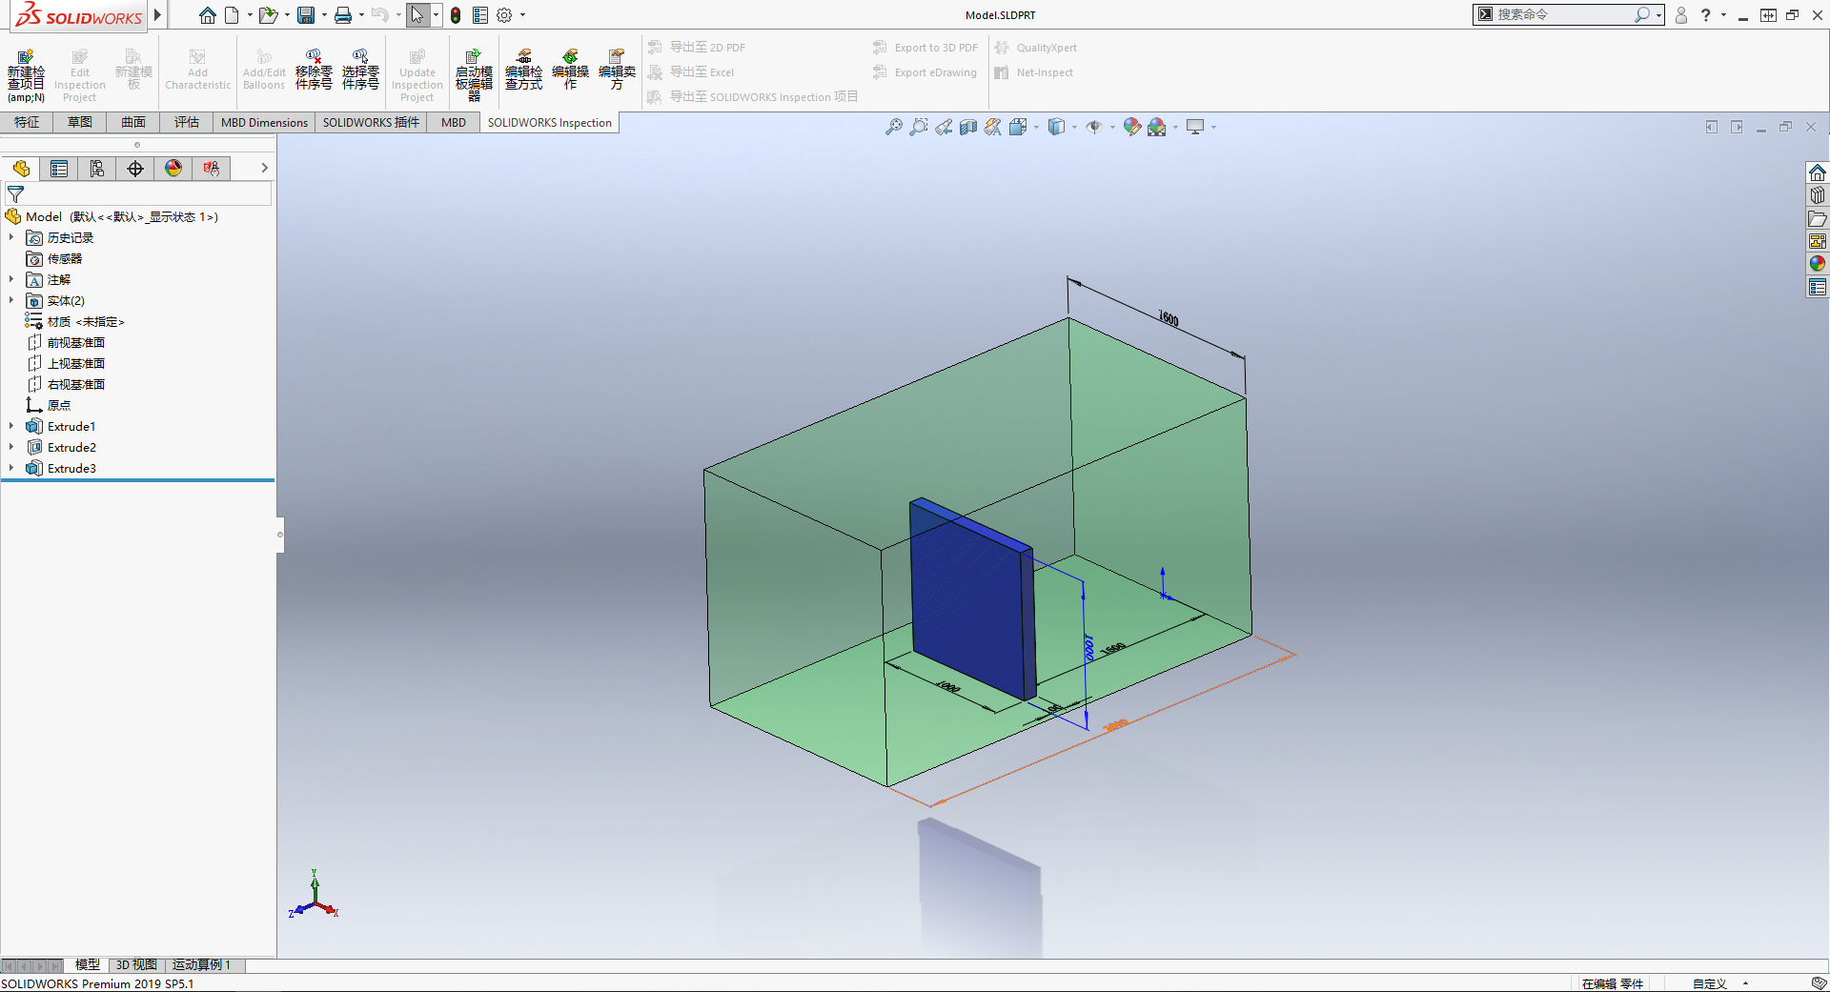Click Select Balloons (选择零件序号) icon

point(360,70)
